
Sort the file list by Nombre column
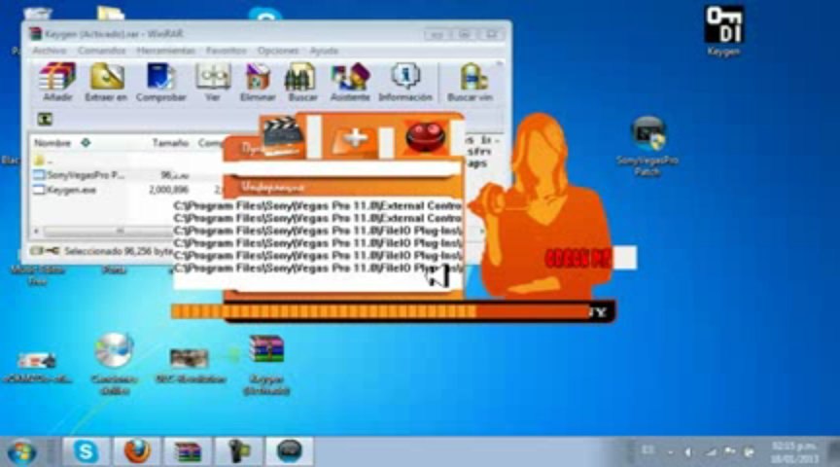click(x=52, y=143)
